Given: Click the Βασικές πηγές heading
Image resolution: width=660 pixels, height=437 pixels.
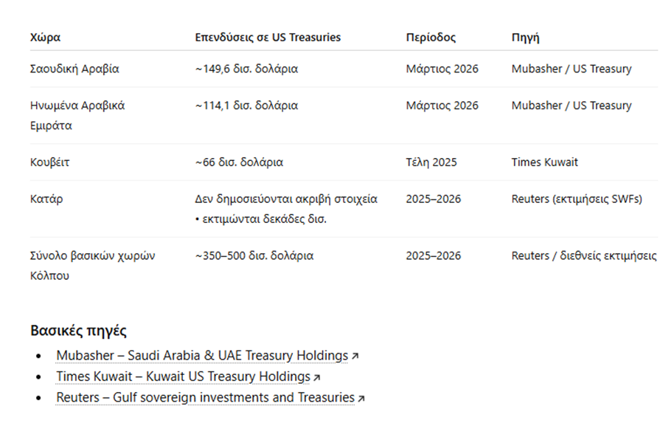Looking at the screenshot, I should pyautogui.click(x=78, y=331).
